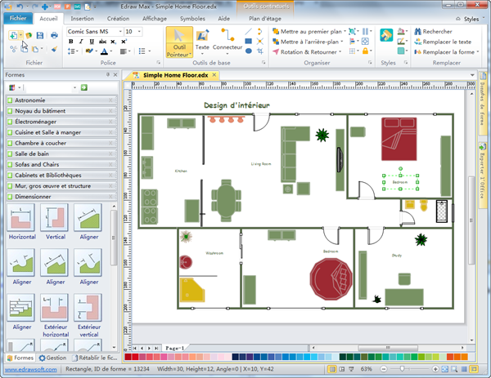Image resolution: width=491 pixels, height=378 pixels.
Task: Expand the Chambre à coucher category
Action: click(57, 143)
